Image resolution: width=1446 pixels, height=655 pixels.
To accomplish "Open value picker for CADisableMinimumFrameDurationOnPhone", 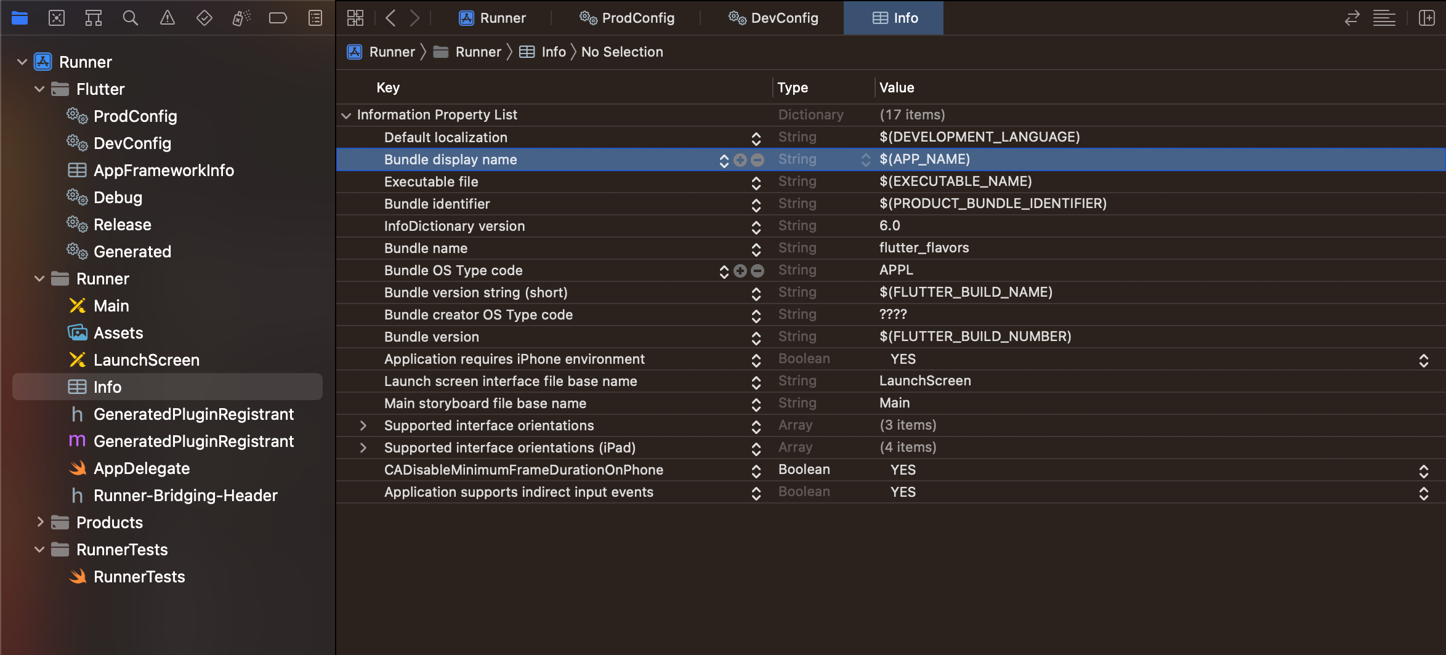I will coord(1423,471).
